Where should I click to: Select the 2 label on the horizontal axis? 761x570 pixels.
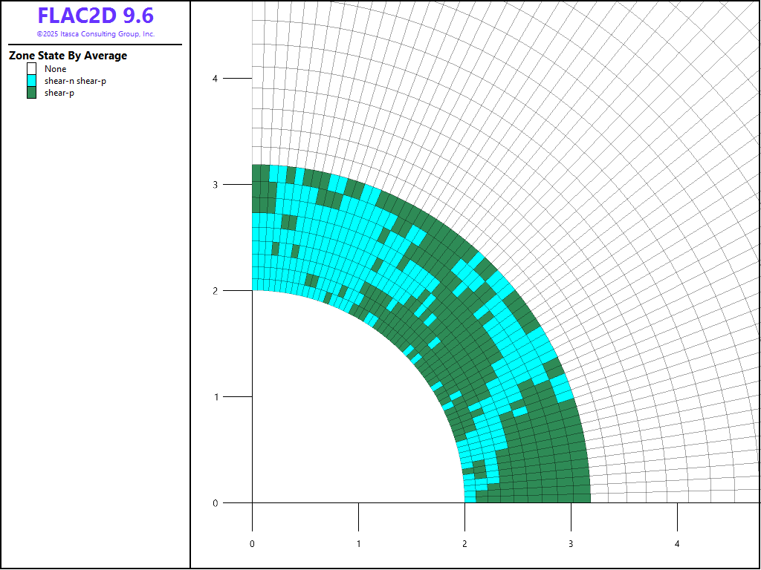click(464, 544)
